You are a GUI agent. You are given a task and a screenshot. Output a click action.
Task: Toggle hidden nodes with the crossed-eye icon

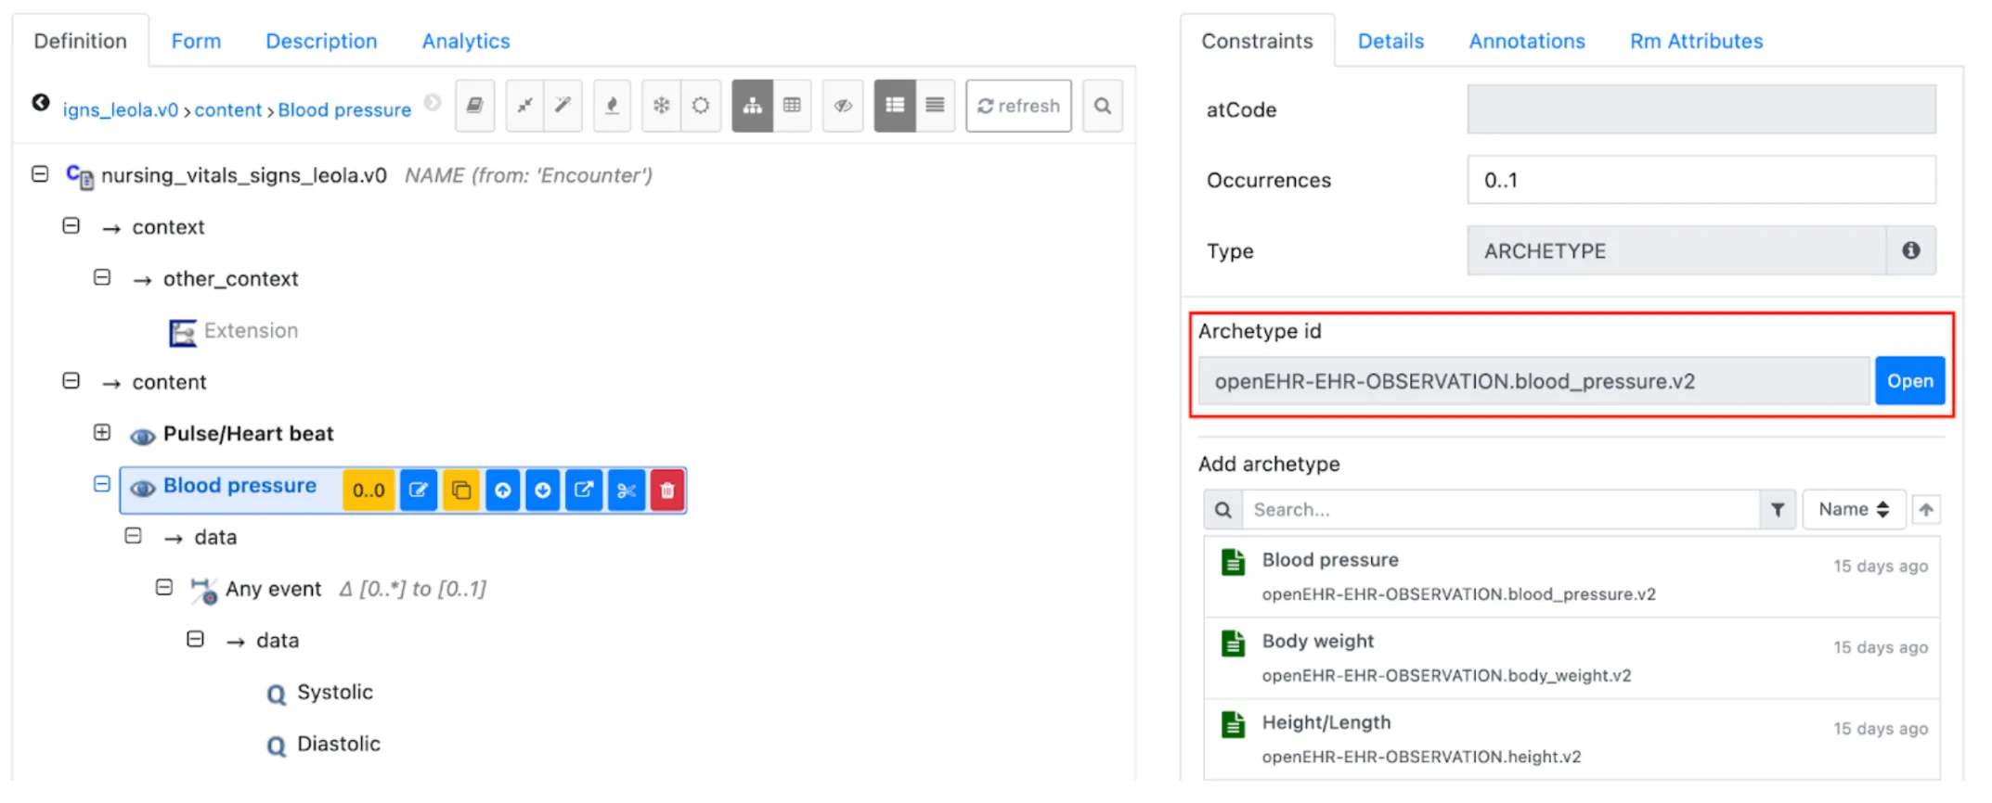[843, 106]
